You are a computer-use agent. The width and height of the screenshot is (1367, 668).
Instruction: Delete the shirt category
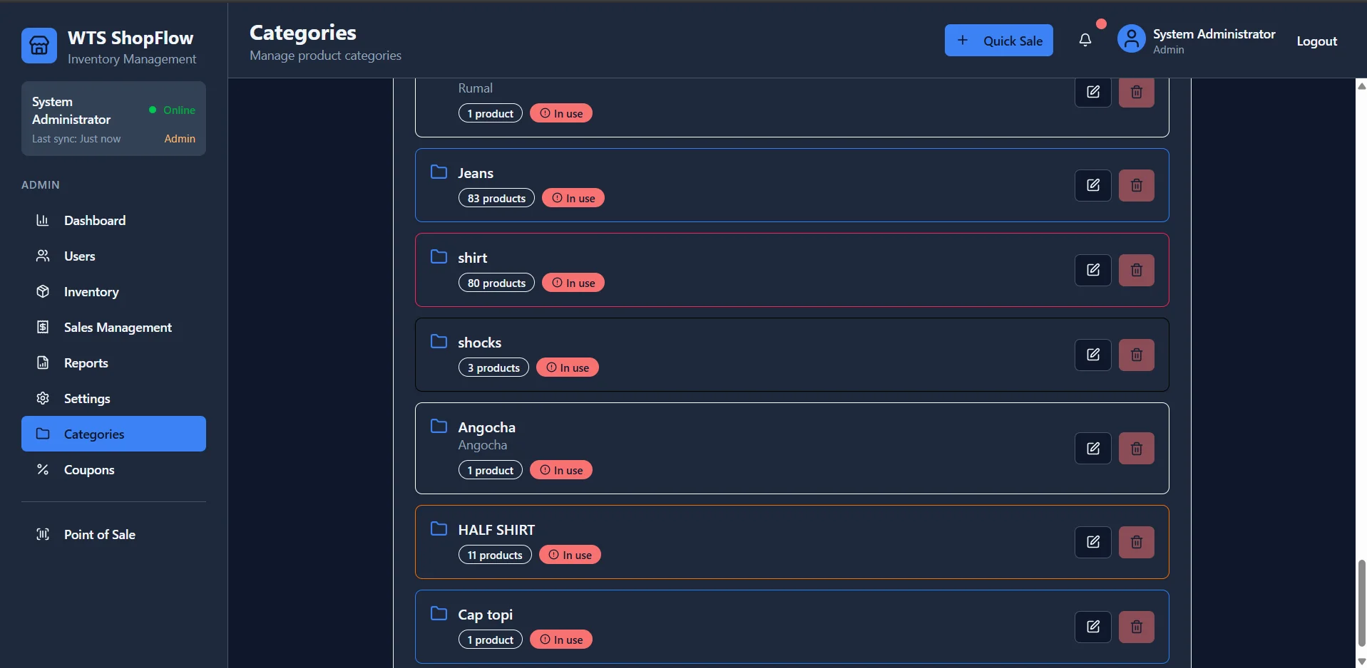(x=1136, y=270)
